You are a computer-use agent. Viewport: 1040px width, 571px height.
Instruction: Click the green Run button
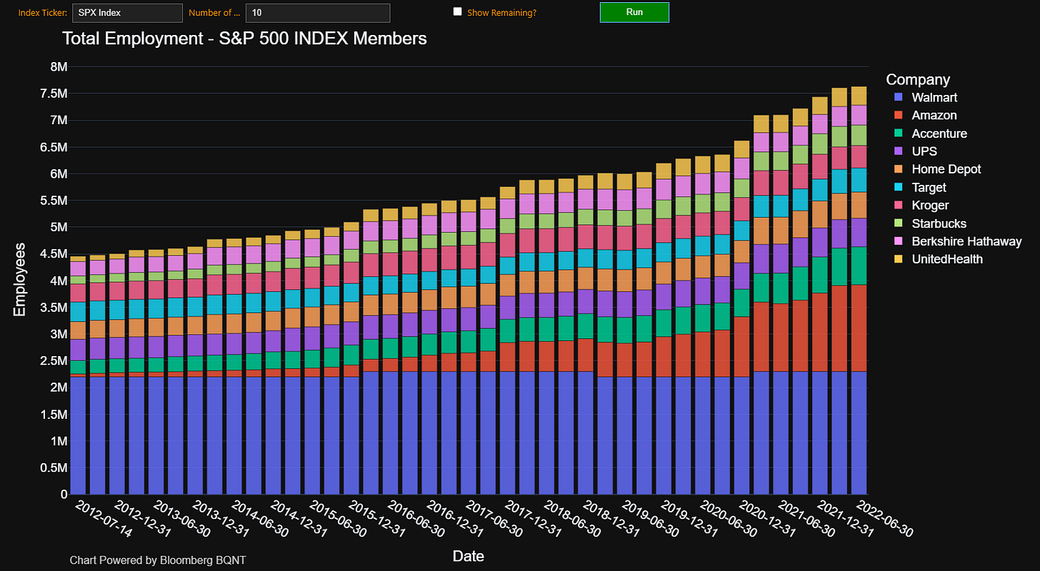point(634,12)
